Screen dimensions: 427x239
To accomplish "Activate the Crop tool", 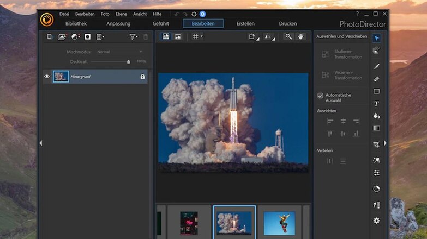I will pos(376,144).
